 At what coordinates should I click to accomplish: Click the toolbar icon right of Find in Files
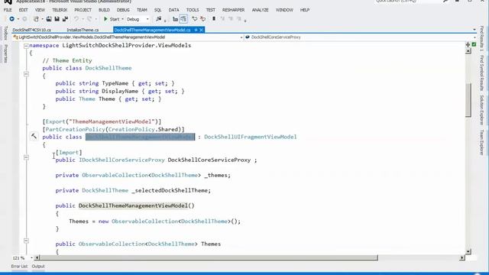click(175, 19)
